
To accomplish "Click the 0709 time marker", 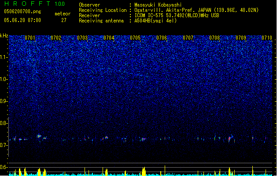I will (241, 38).
